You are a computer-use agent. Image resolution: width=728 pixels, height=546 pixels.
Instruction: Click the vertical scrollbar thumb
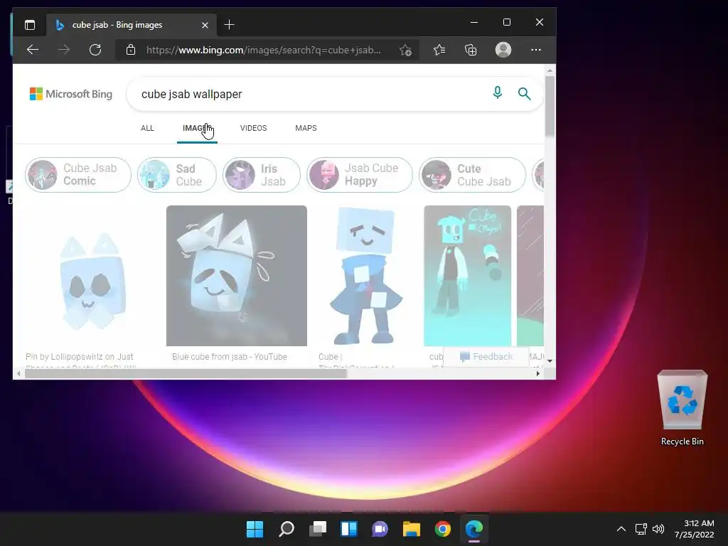click(550, 107)
